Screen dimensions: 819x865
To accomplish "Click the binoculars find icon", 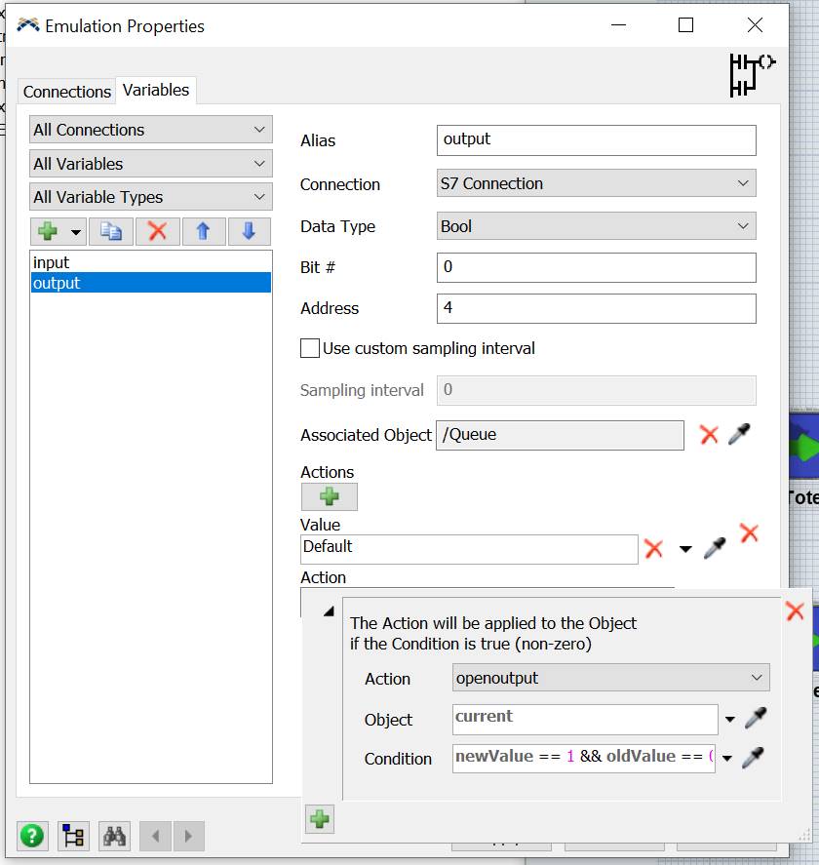I will [x=115, y=836].
